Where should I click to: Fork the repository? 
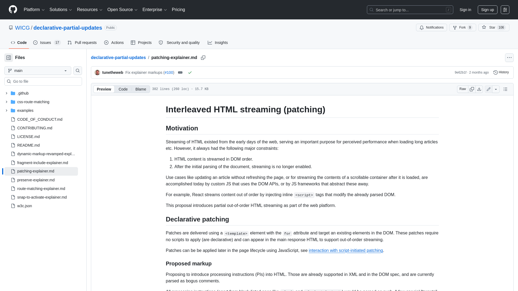tap(462, 27)
